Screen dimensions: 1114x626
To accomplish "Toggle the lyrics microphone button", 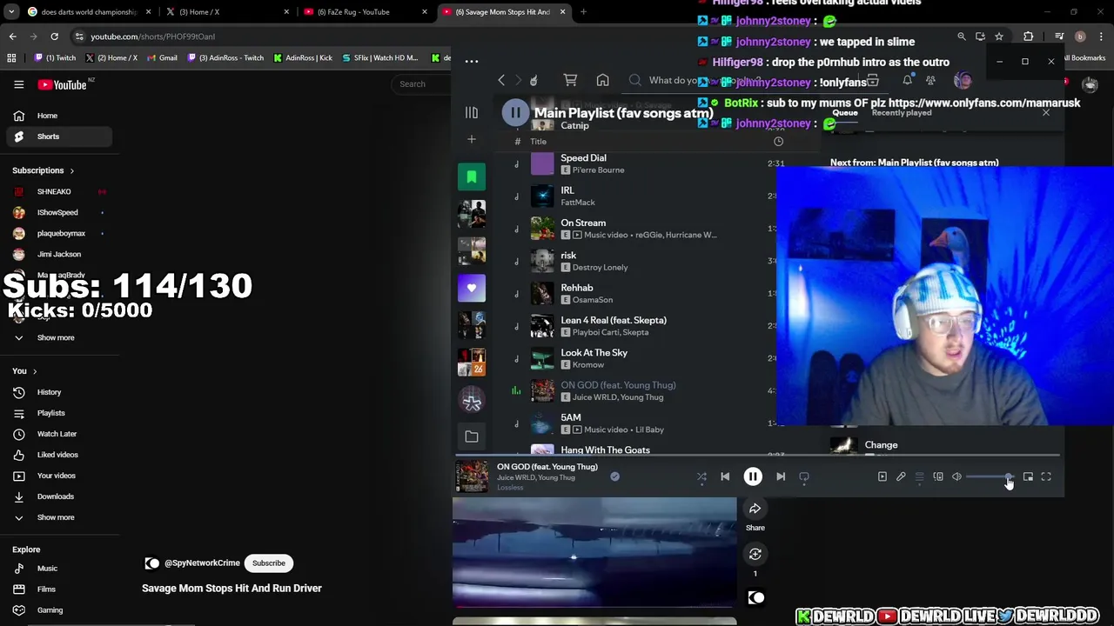I will click(901, 476).
